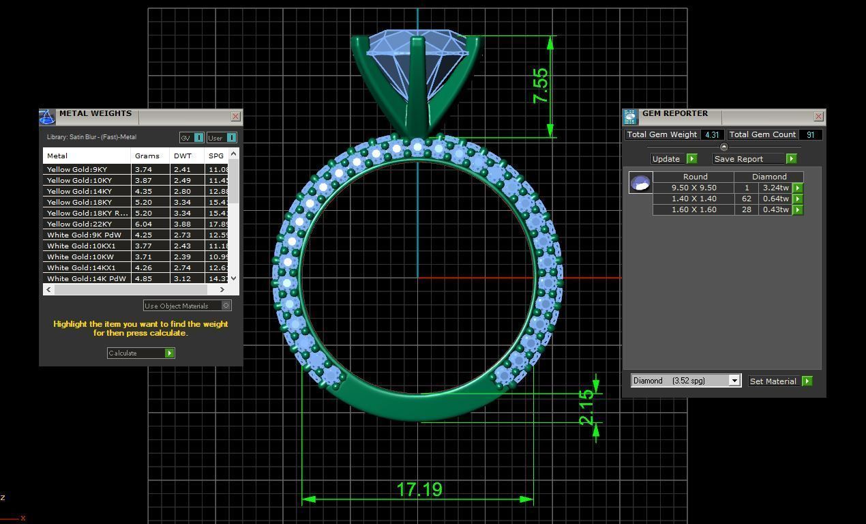Enable the Use Object Materials option

point(188,306)
